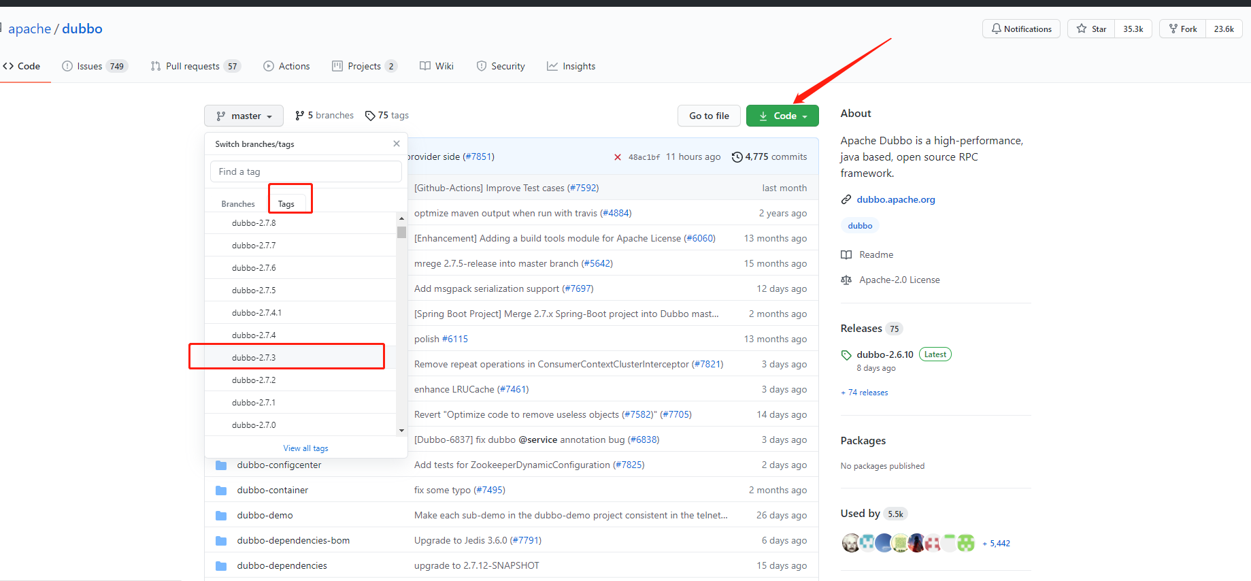Close the Switch branches/tags popup

point(397,144)
